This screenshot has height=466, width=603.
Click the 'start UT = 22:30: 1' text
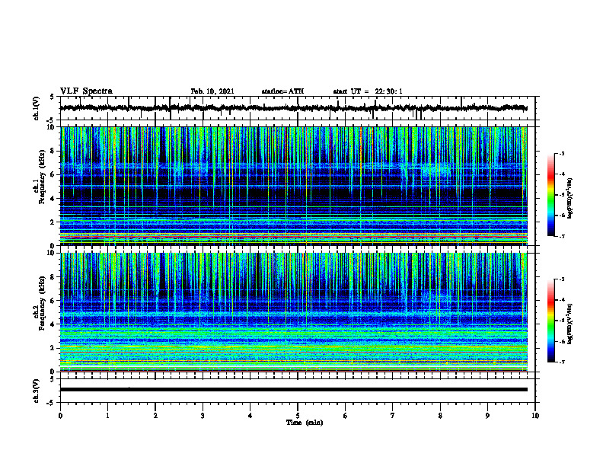pyautogui.click(x=368, y=91)
